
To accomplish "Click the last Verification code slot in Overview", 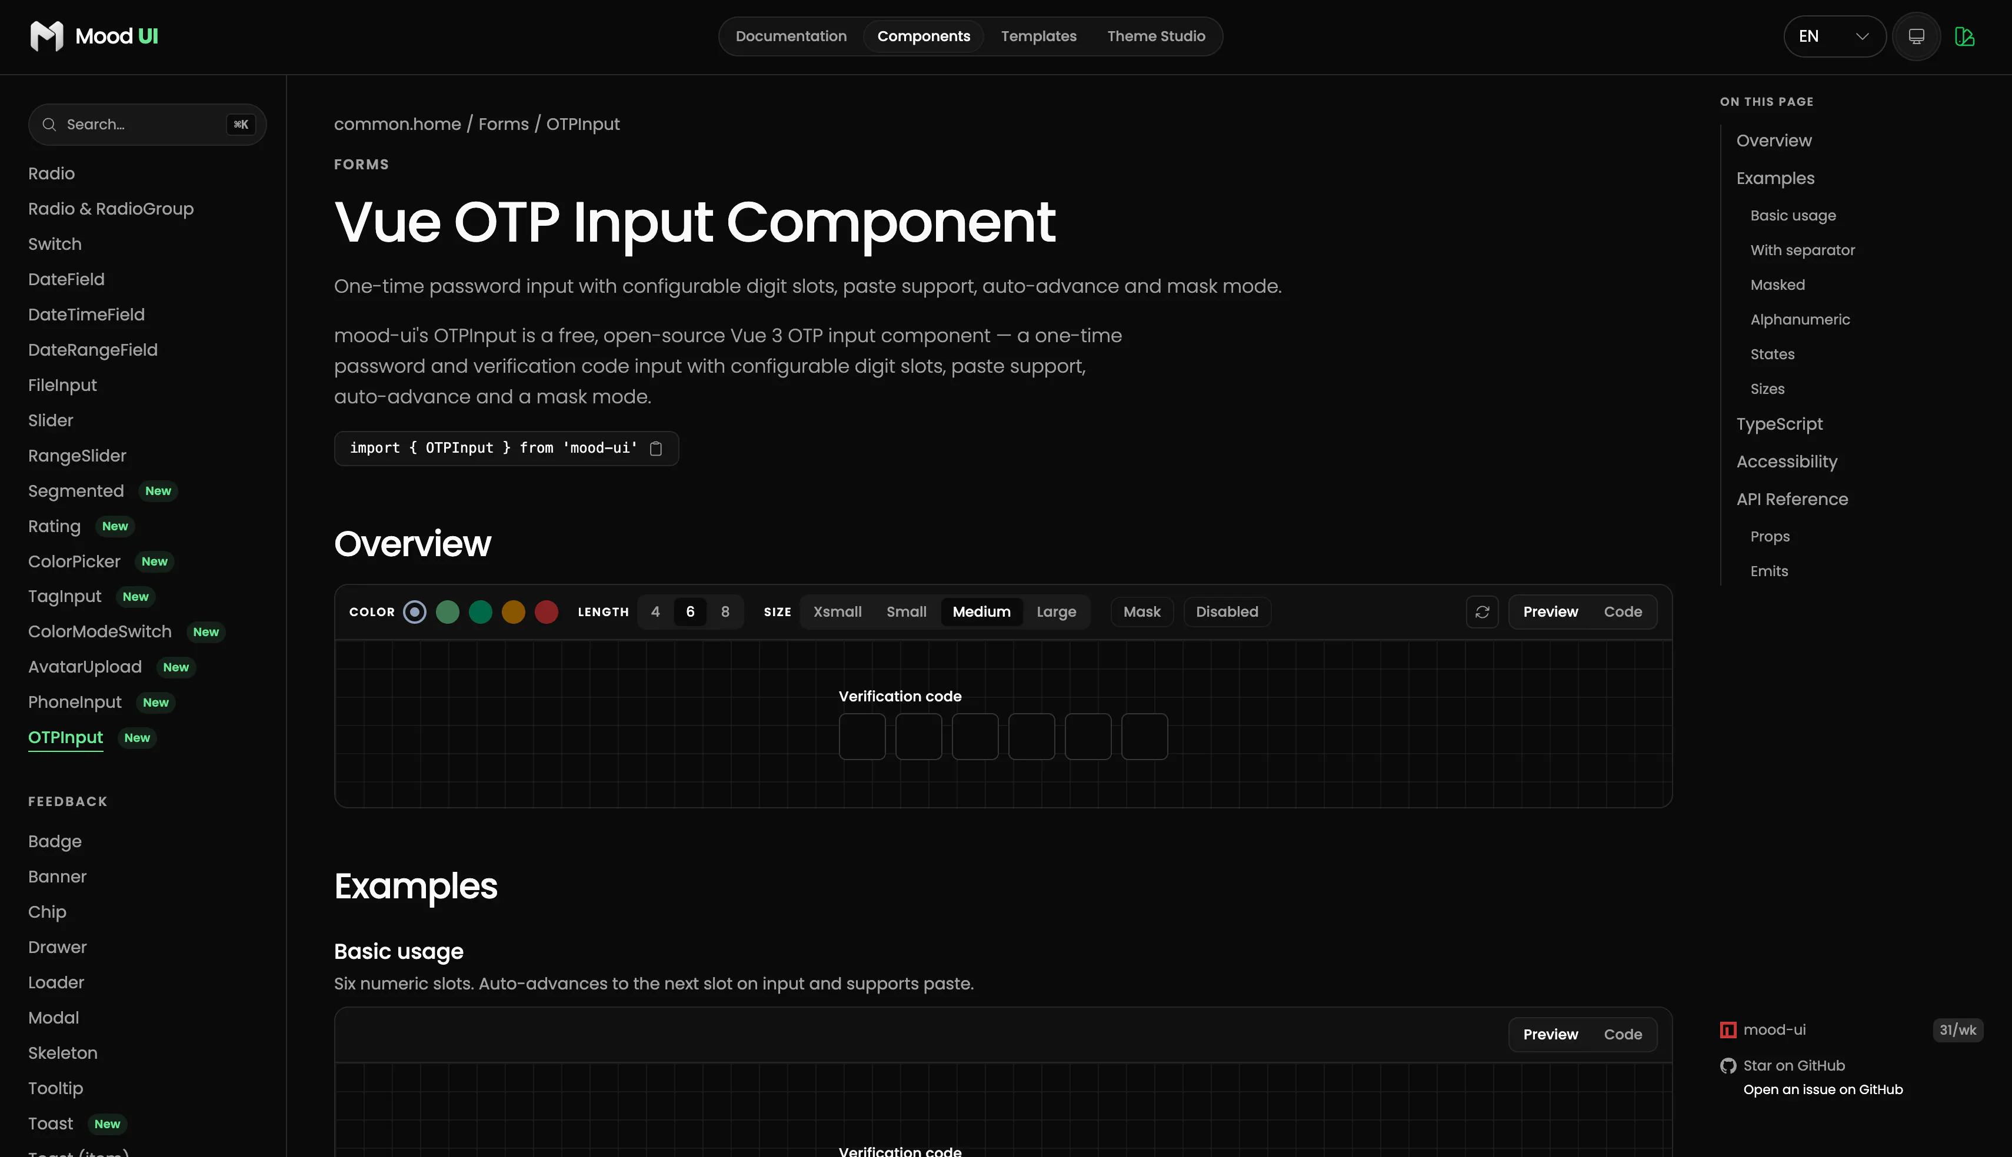I will tap(1144, 737).
